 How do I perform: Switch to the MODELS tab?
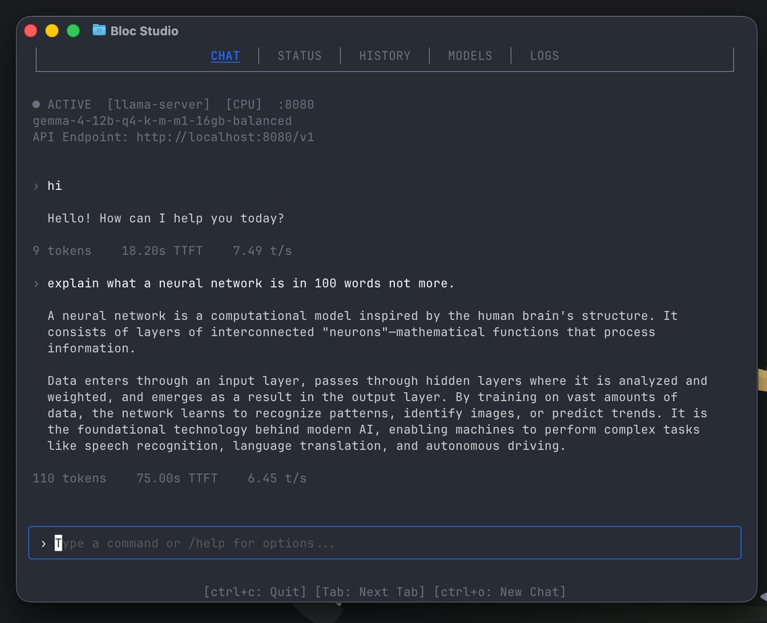pyautogui.click(x=470, y=56)
